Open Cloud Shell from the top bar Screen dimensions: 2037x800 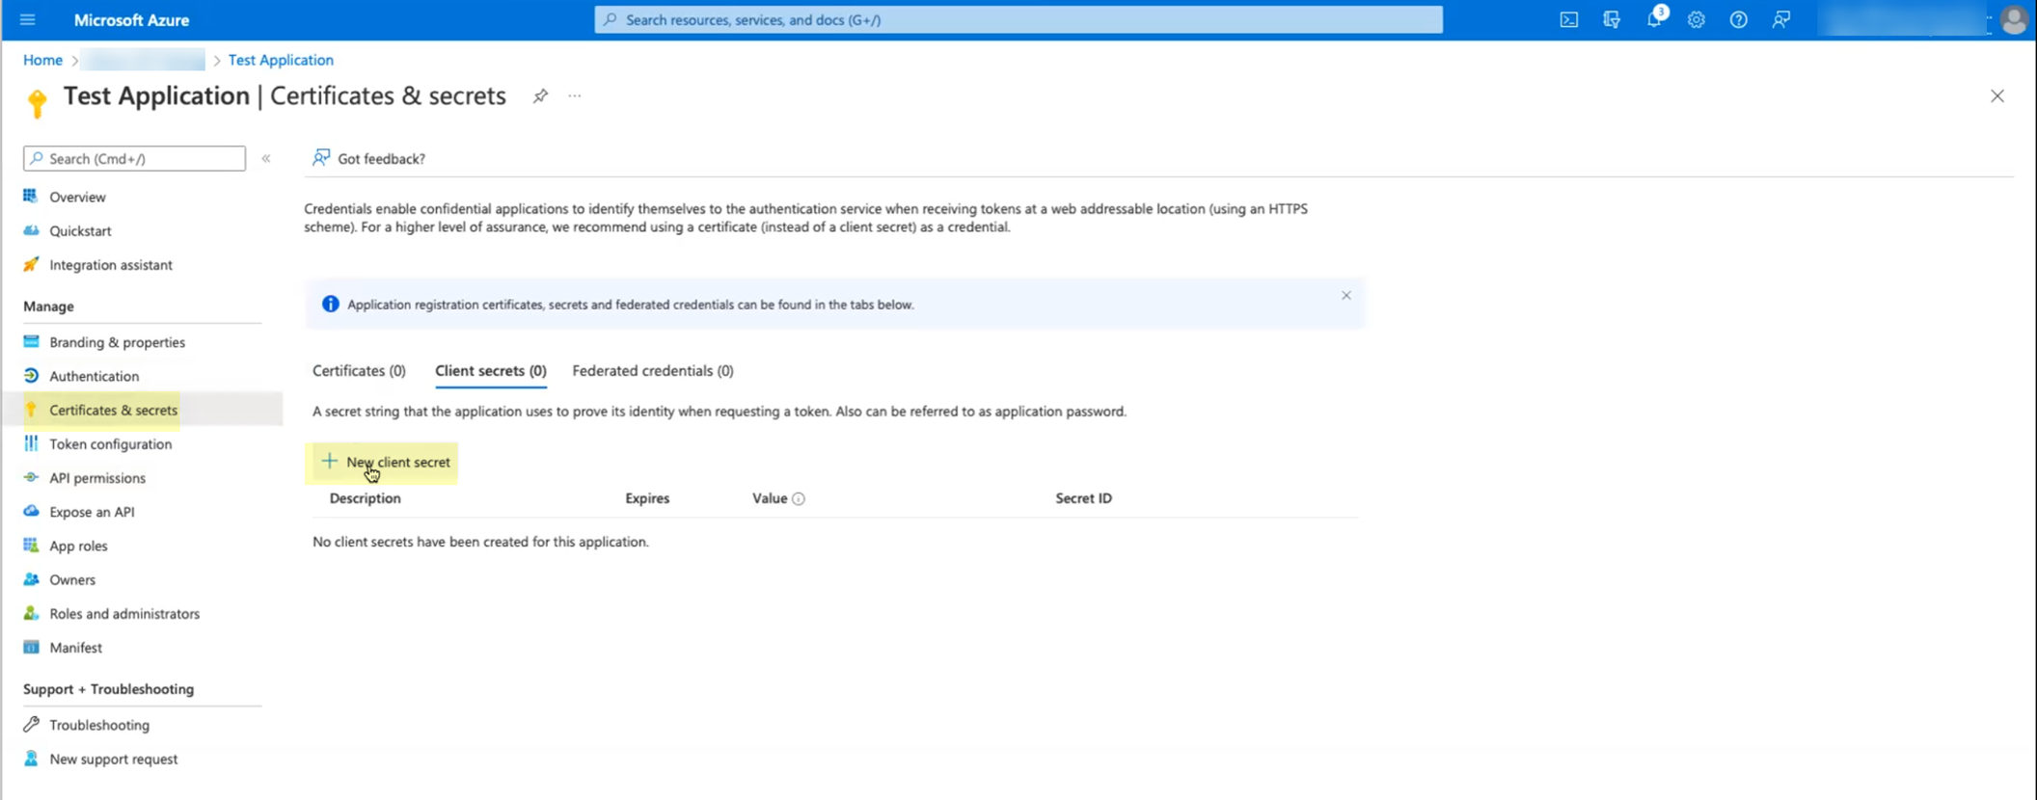[1569, 19]
